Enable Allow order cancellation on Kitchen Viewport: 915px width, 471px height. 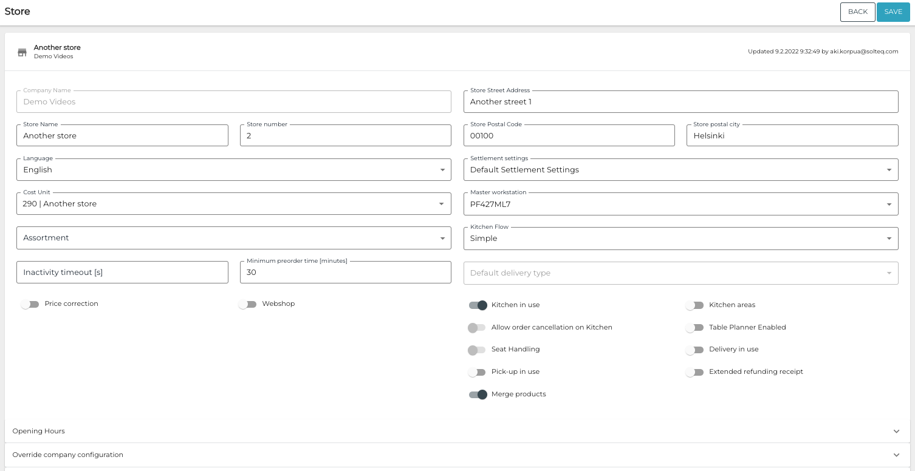tap(477, 328)
